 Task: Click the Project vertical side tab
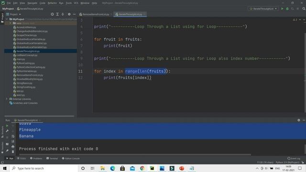[x=2, y=18]
